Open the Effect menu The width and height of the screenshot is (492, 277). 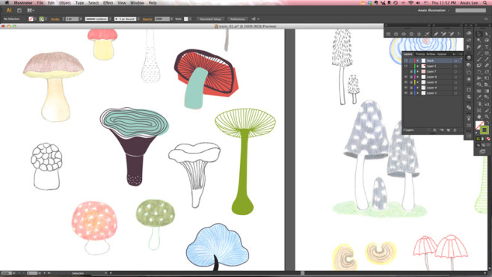pos(108,3)
